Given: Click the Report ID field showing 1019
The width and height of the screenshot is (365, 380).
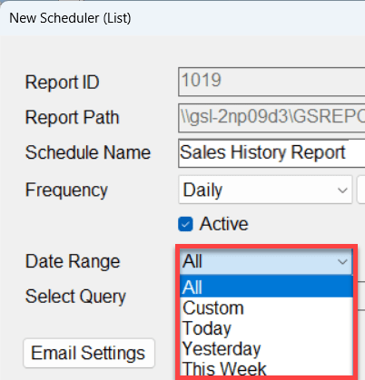Looking at the screenshot, I should pyautogui.click(x=271, y=82).
